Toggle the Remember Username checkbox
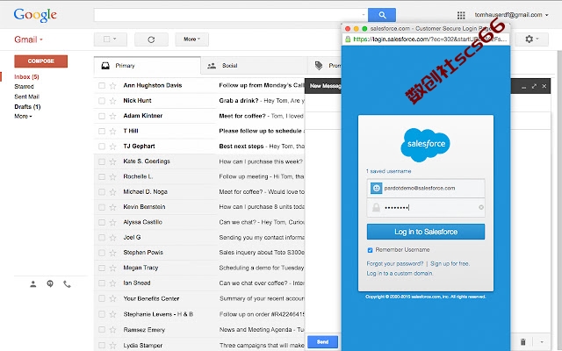Viewport: 562px width, 351px height. (x=370, y=250)
